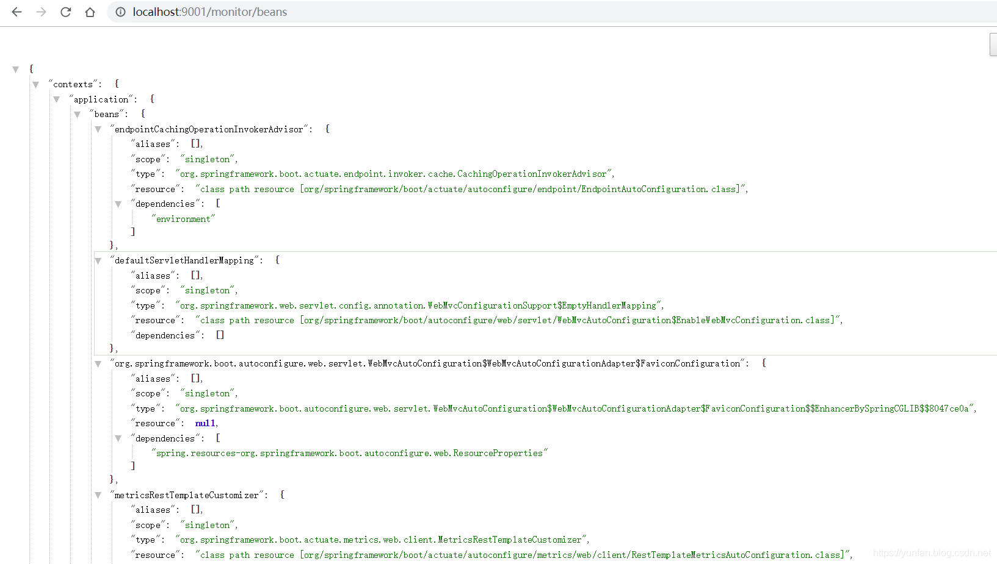View site information for localhost
997x564 pixels.
coord(121,12)
